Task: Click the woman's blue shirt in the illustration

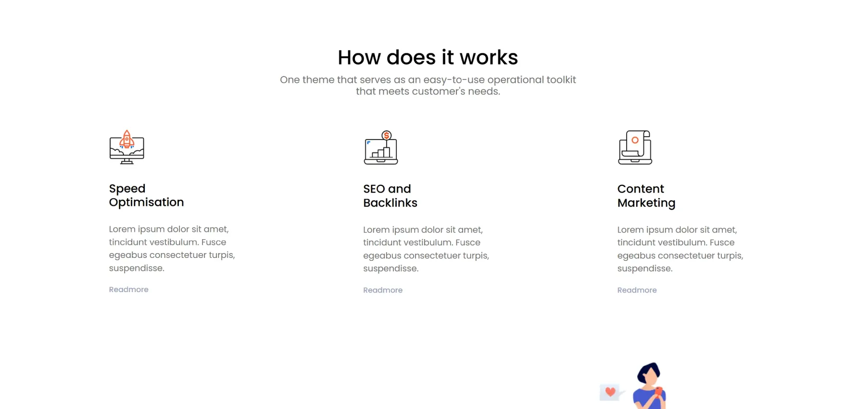Action: point(643,399)
